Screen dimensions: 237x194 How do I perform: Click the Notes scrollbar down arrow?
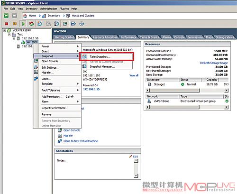pyautogui.click(x=136, y=176)
